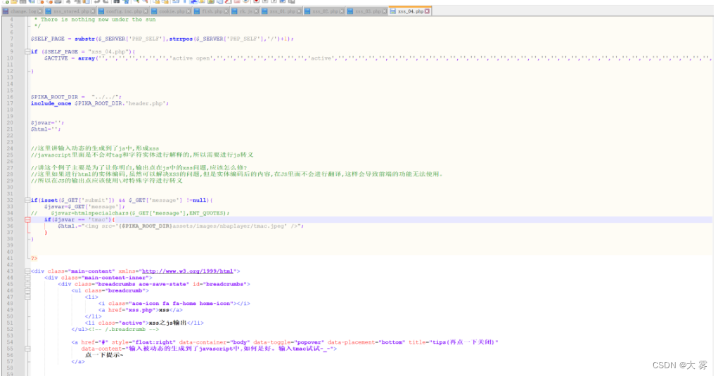Open the rk.js tab
This screenshot has width=718, height=376.
coord(245,11)
